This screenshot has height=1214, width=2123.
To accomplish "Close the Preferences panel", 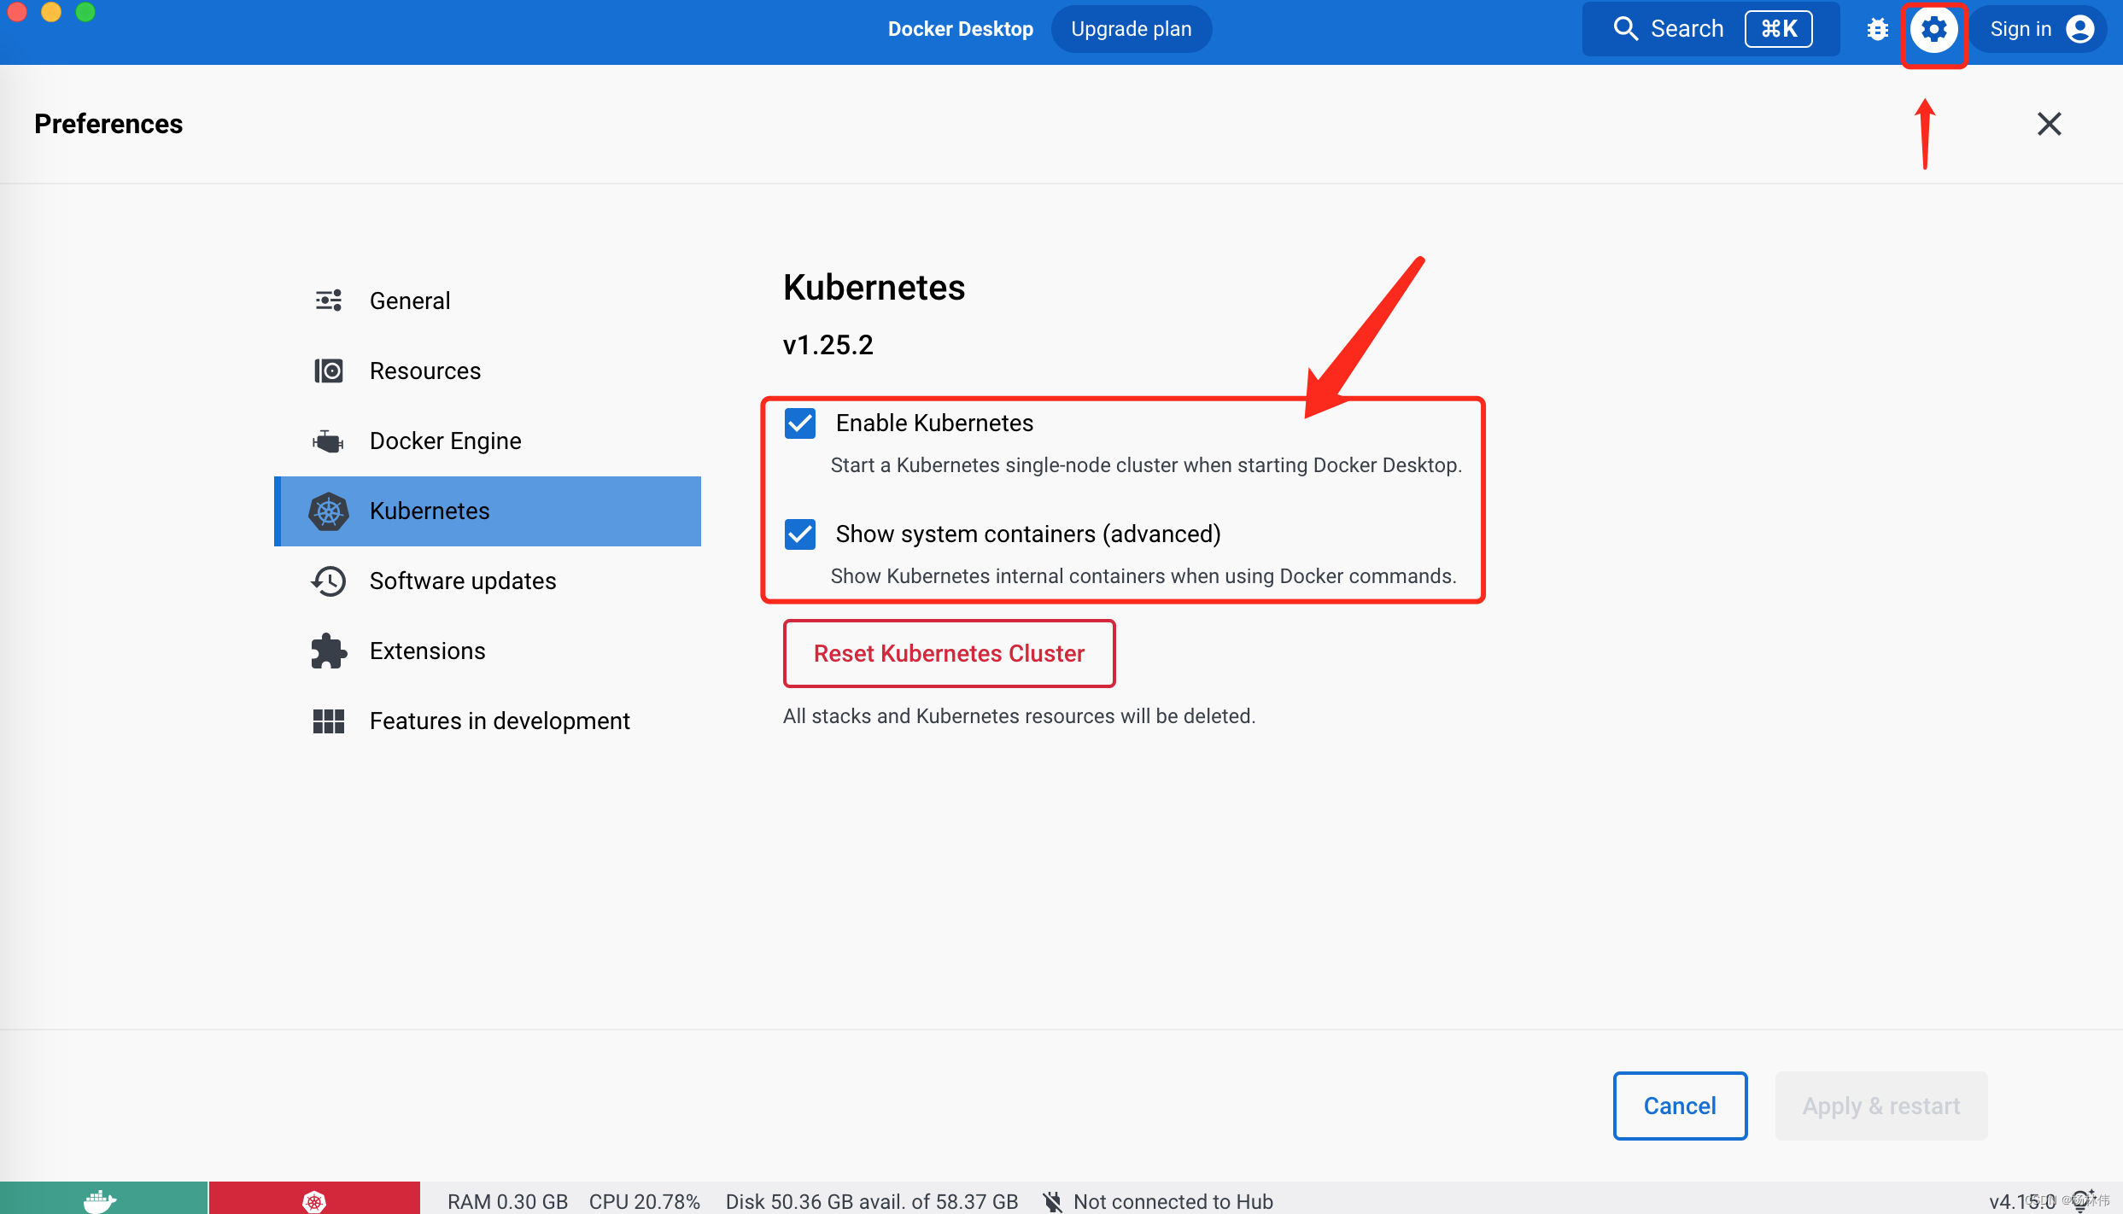I will tap(2049, 124).
